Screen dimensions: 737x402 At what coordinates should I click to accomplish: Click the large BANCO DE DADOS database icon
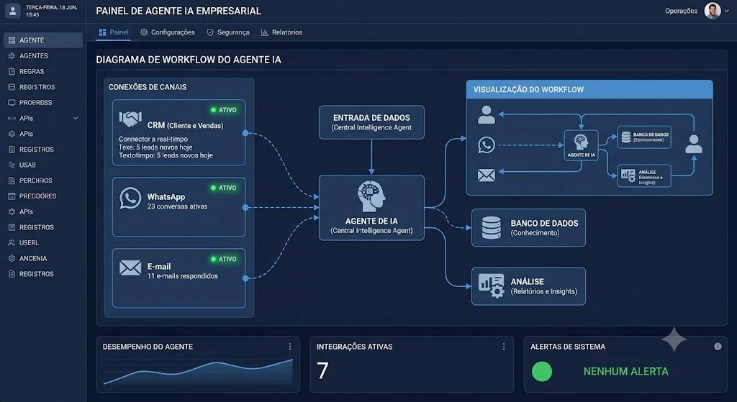tap(491, 228)
